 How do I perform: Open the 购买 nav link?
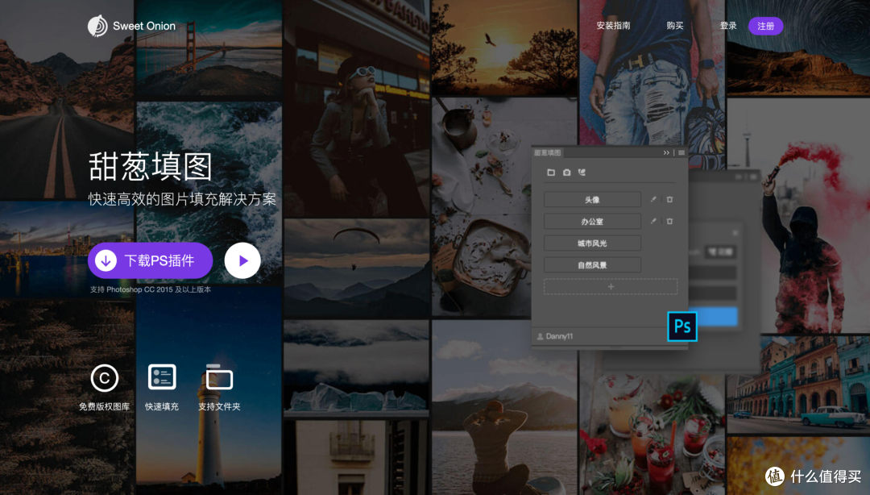tap(675, 26)
